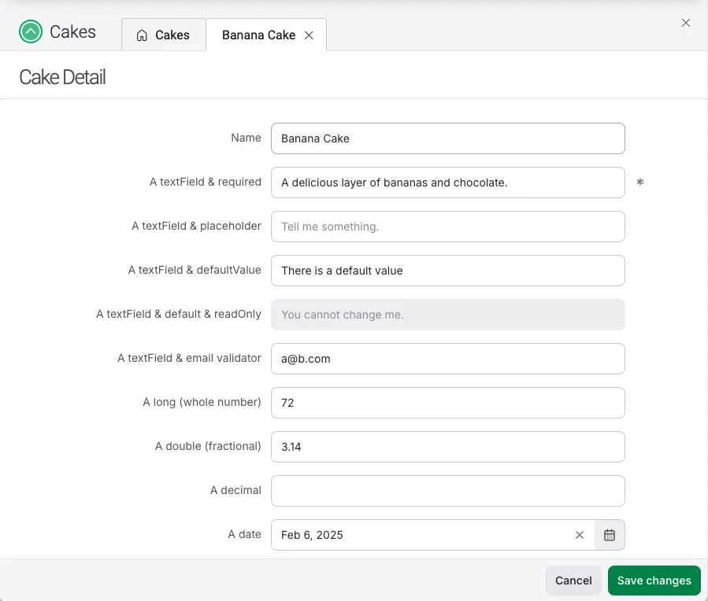This screenshot has width=708, height=601.
Task: Close the Cakes dialog using top-right X
Action: [x=685, y=23]
